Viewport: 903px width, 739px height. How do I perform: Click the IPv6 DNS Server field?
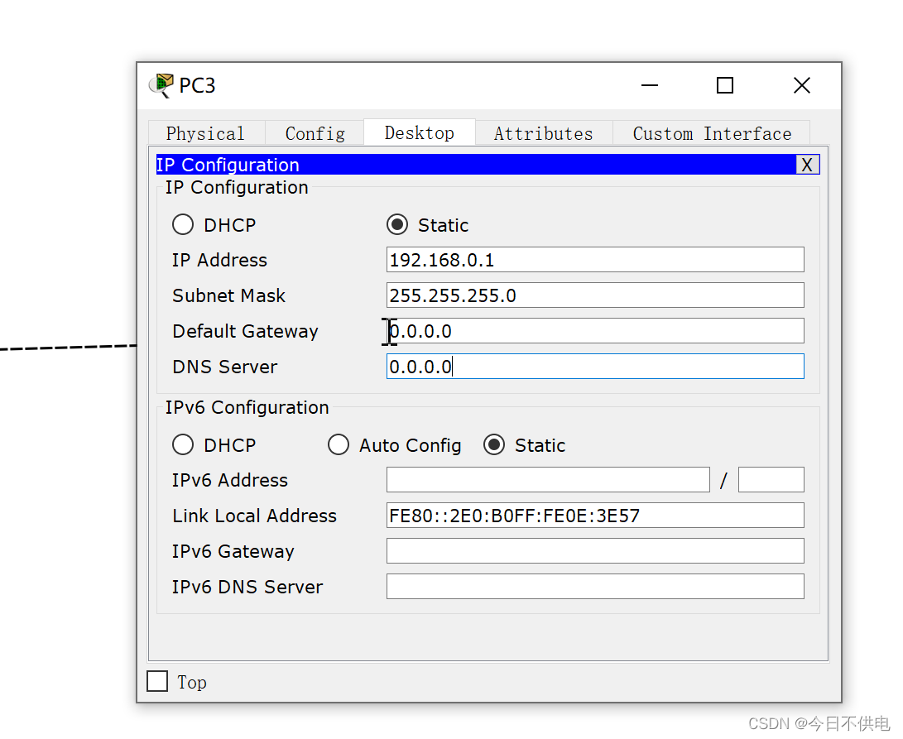point(595,587)
